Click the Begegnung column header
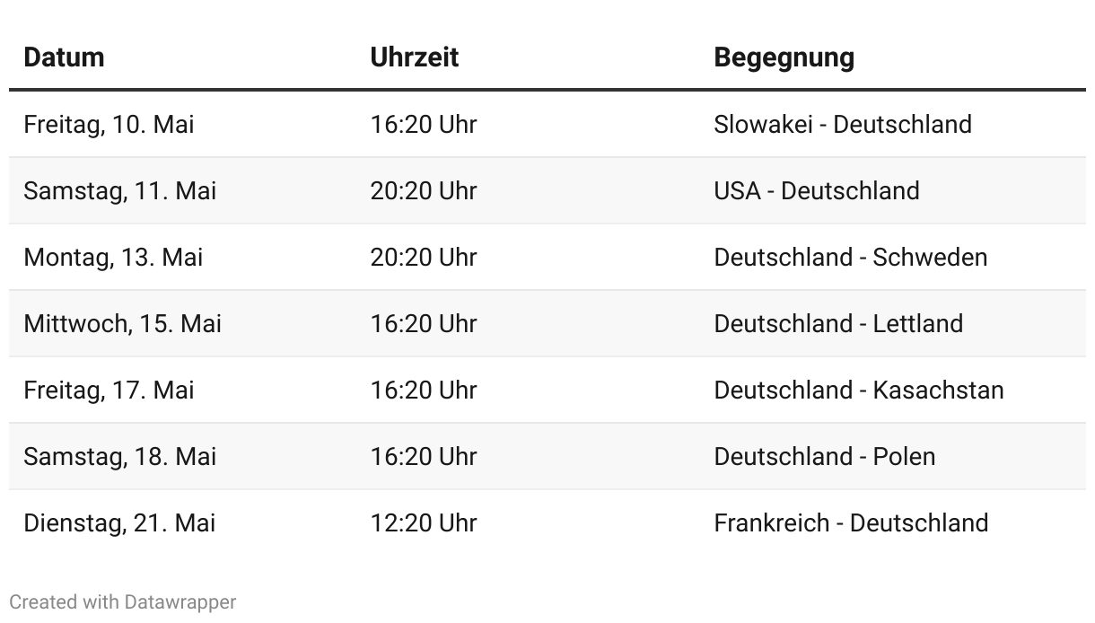1095x623 pixels. pyautogui.click(x=784, y=57)
